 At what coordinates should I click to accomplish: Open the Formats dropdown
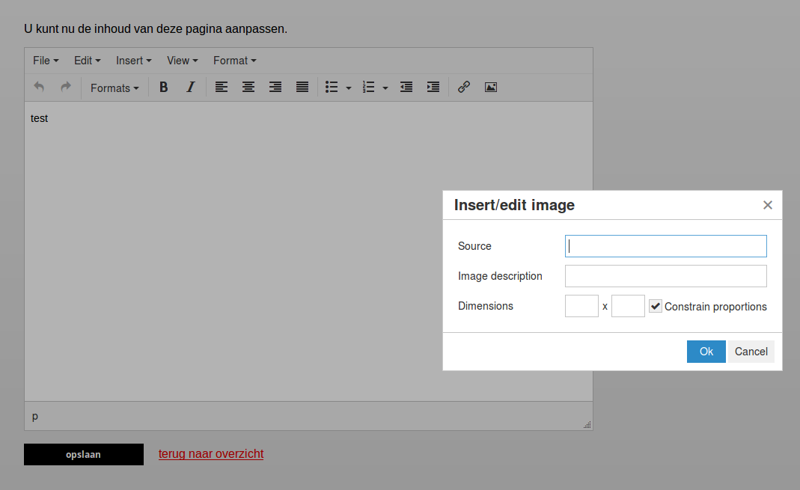click(x=114, y=88)
